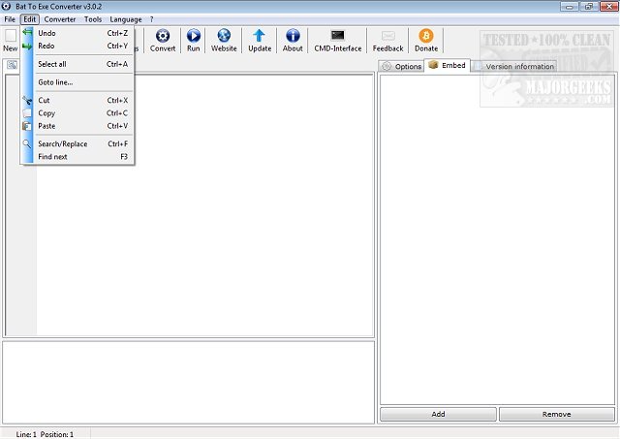Click the lower output log pane
Screen dimensions: 620x439
[x=188, y=382]
